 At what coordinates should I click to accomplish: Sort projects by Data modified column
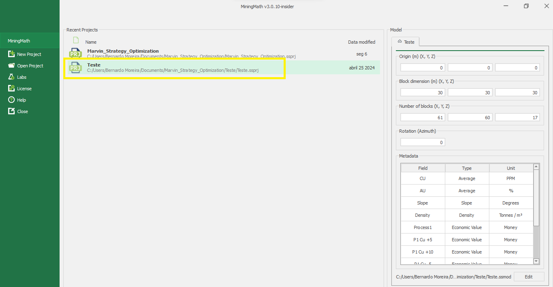[x=361, y=42]
